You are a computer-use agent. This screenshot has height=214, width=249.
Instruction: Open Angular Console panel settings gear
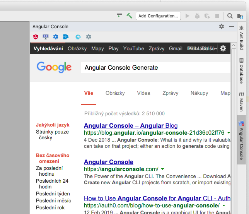222,26
